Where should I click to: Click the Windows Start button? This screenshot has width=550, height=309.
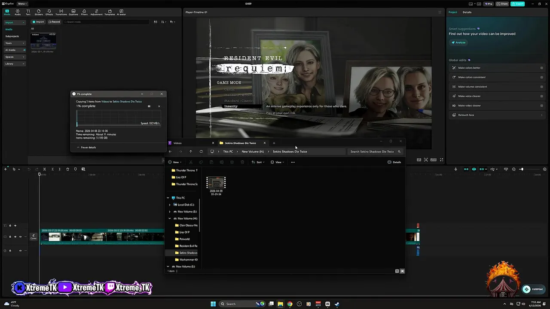213,304
